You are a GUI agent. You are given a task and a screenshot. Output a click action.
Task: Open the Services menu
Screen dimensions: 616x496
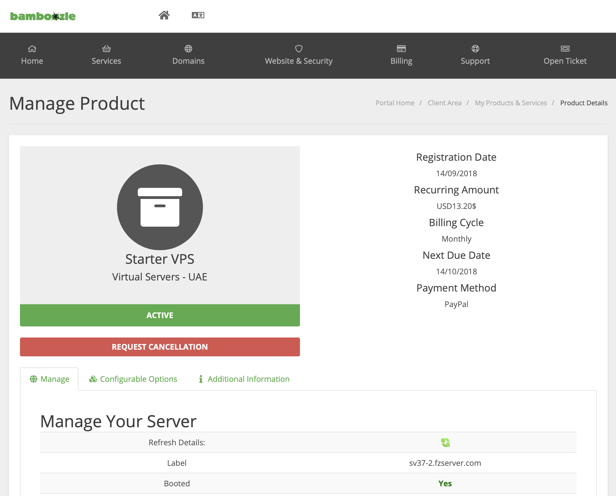tap(106, 55)
